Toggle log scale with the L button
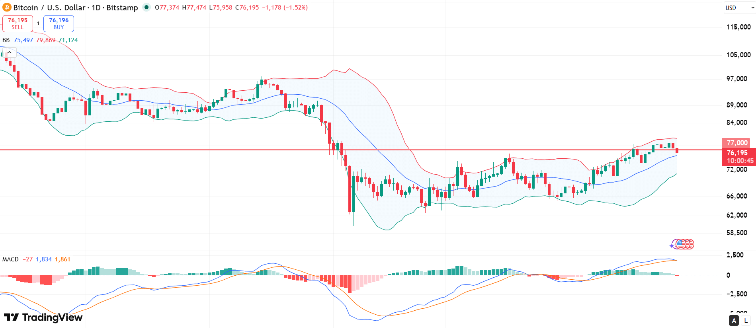The width and height of the screenshot is (756, 331). tap(746, 320)
